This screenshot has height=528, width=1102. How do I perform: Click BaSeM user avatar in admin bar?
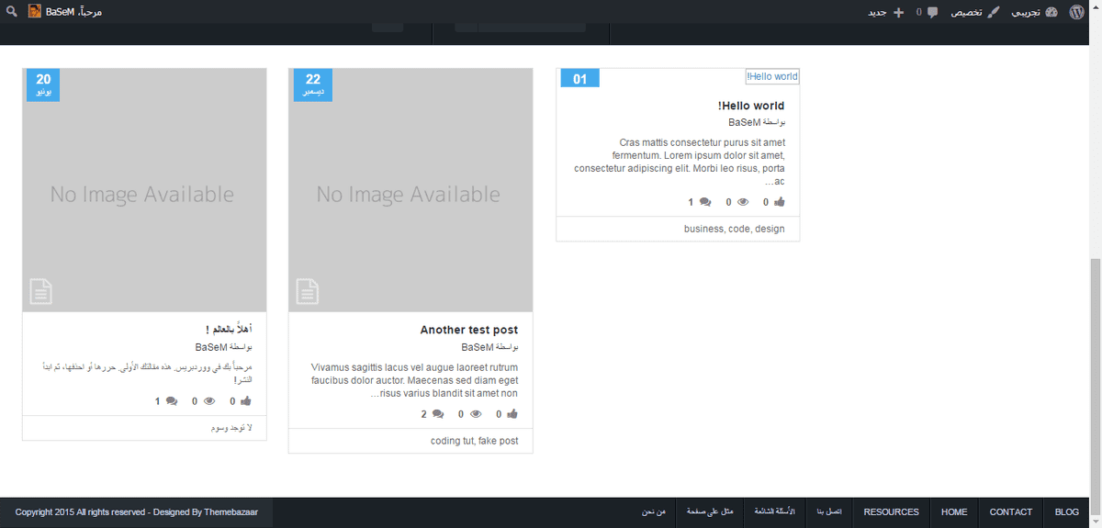[x=34, y=12]
